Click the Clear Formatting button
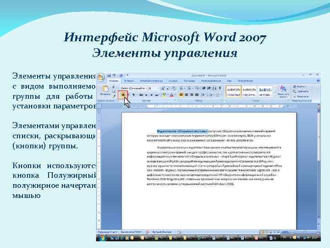Viewport: 330px width, 248px height. (174, 88)
